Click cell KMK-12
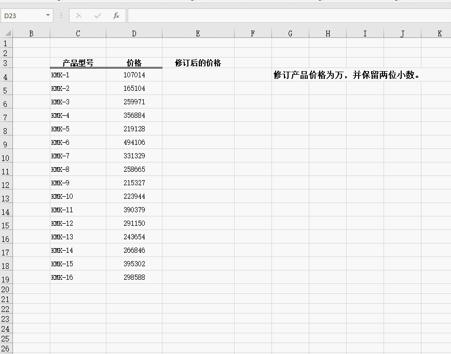This screenshot has width=451, height=354. (78, 223)
